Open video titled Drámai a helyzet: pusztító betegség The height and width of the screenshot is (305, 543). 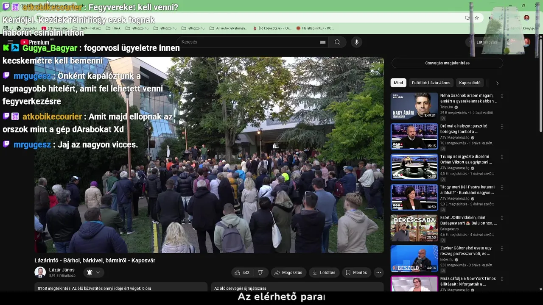tap(463, 129)
